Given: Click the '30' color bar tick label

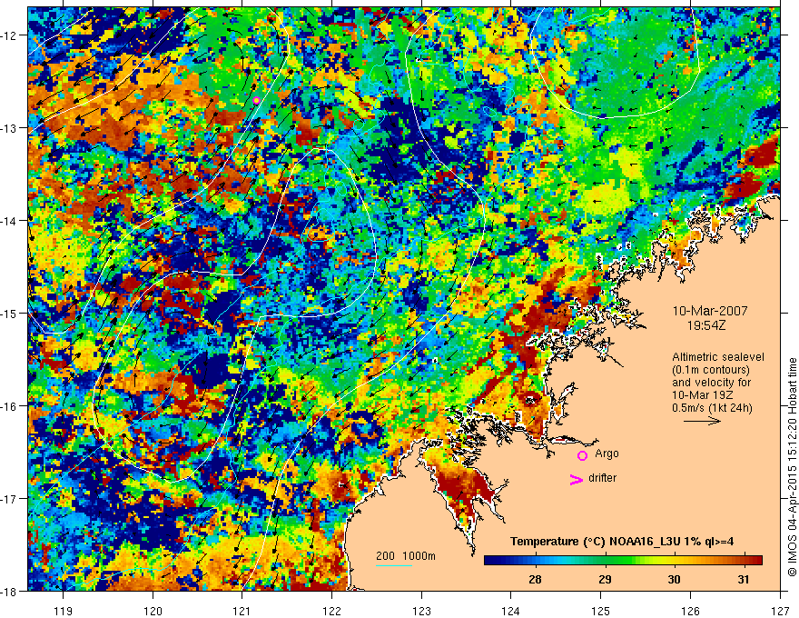Looking at the screenshot, I should [674, 579].
